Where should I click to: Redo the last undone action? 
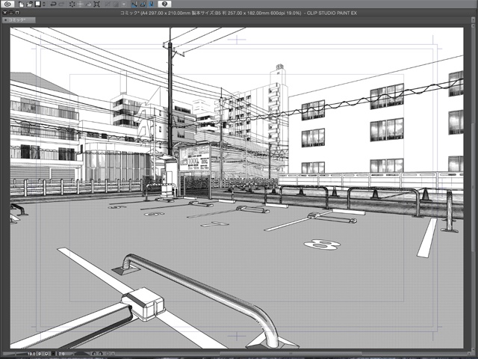click(x=61, y=4)
